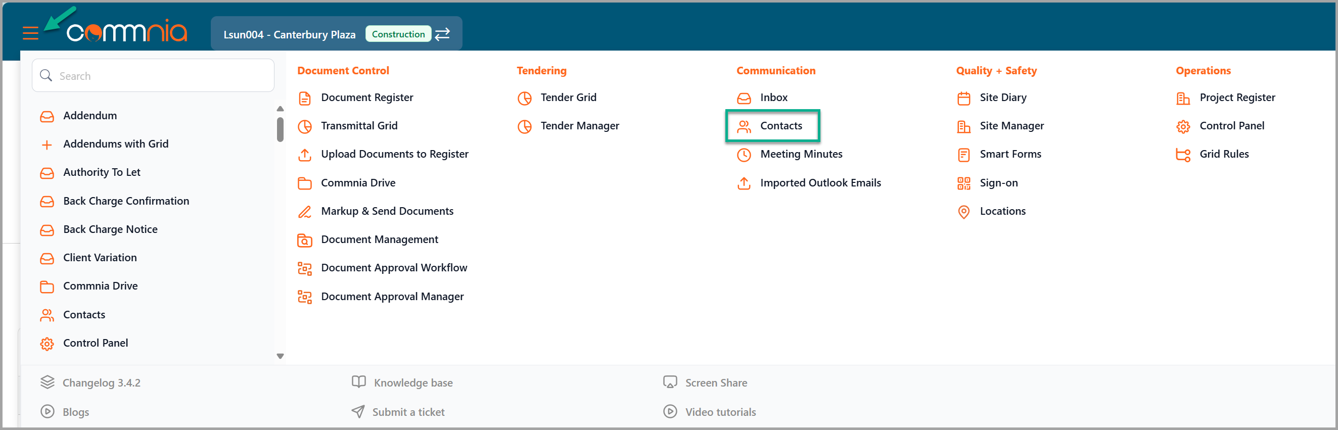Click the Commnia logo
Screen dimensions: 1338x430
coord(127,32)
